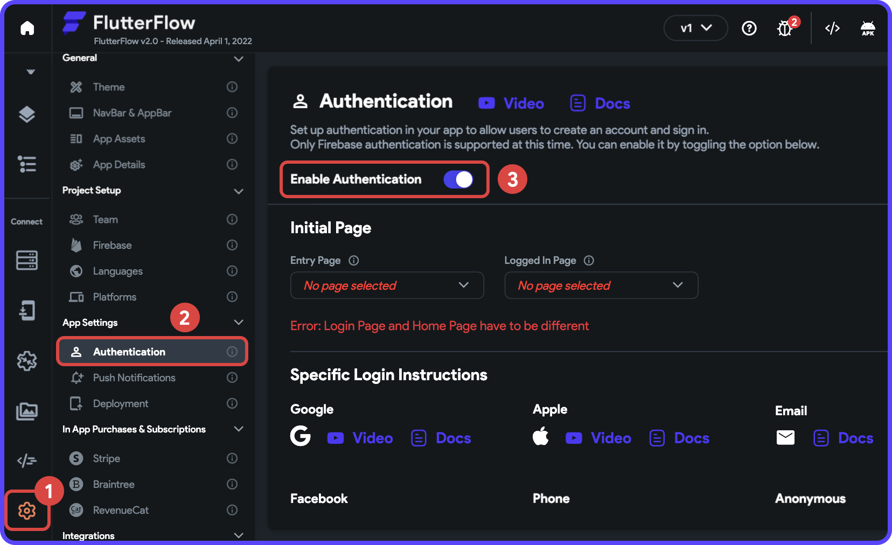This screenshot has width=892, height=545.
Task: Open the widget tree list icon in sidebar
Action: tap(27, 164)
